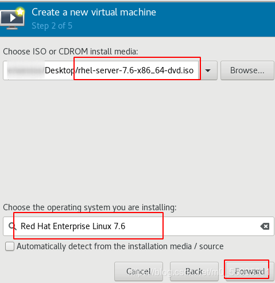
Task: Click the white play triangle on monitor icon
Action: pos(13,18)
